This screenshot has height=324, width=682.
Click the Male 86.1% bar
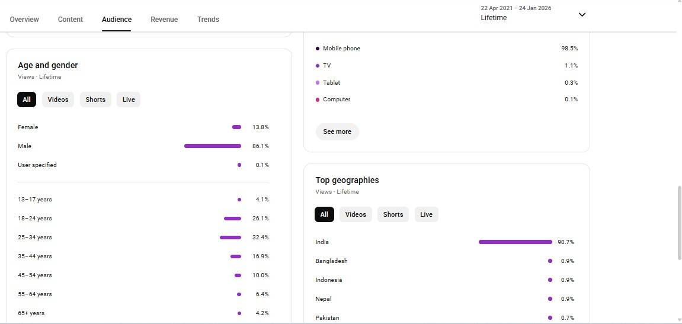(213, 146)
